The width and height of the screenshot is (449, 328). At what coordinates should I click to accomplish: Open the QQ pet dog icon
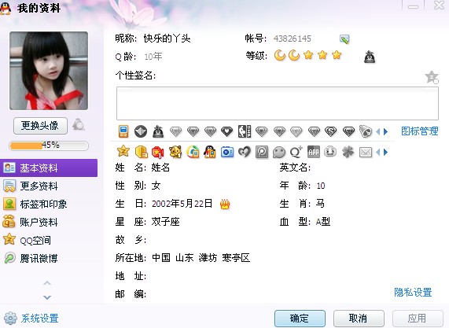click(x=175, y=152)
